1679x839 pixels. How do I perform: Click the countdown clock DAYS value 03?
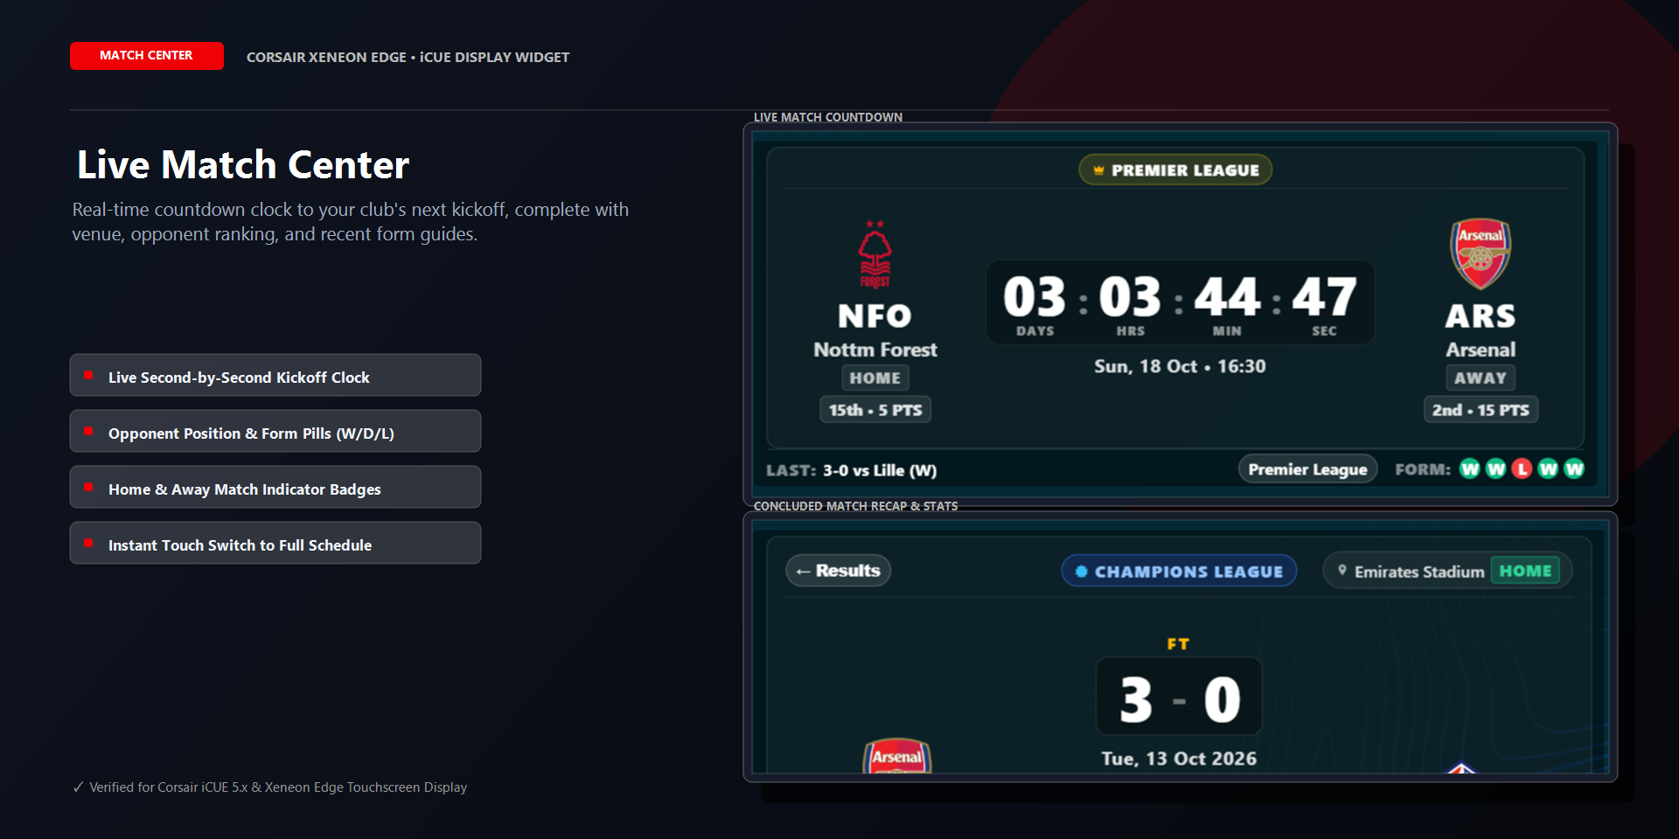[x=1035, y=297]
